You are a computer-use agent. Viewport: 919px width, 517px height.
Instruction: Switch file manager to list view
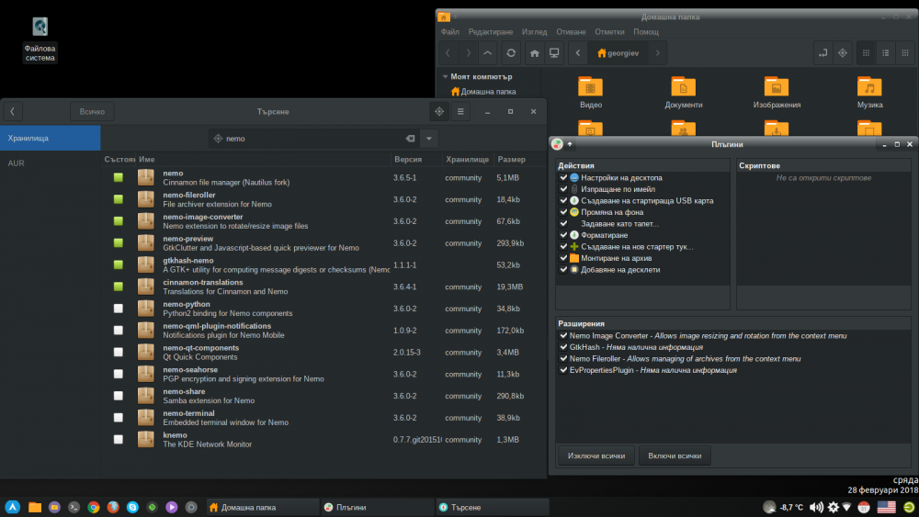[886, 53]
